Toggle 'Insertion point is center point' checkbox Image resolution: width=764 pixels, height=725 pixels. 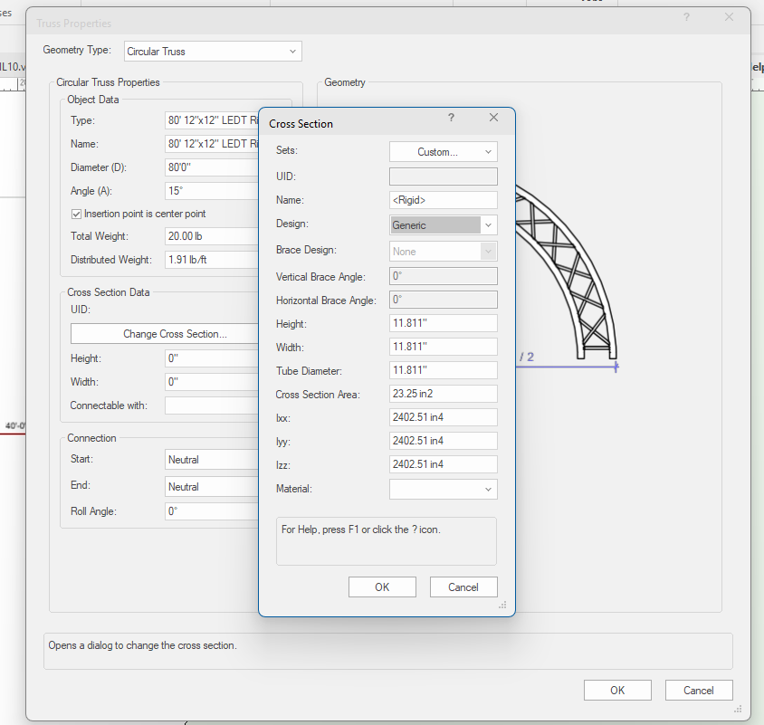point(77,215)
